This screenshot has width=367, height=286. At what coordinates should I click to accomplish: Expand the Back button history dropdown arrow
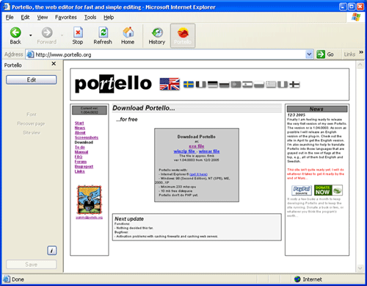(x=31, y=35)
